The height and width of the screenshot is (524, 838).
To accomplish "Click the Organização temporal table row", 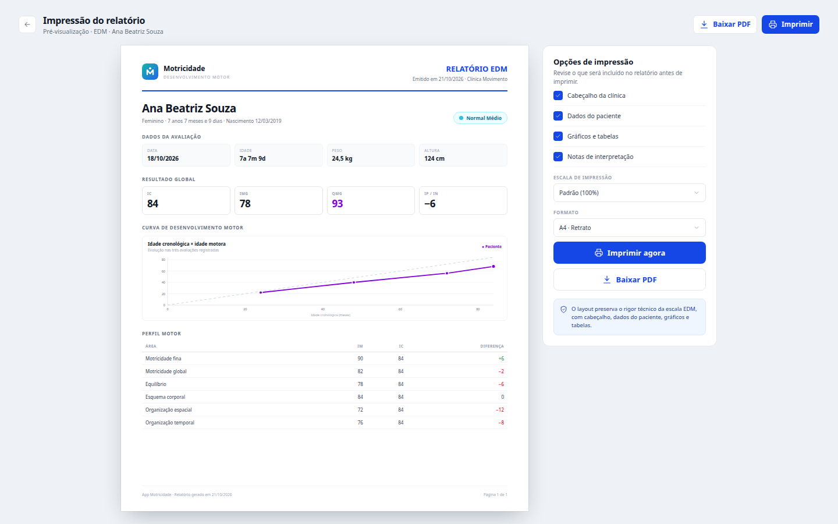I will click(x=325, y=423).
